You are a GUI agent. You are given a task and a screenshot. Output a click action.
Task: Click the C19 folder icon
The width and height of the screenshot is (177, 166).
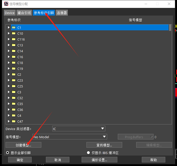click(14, 69)
